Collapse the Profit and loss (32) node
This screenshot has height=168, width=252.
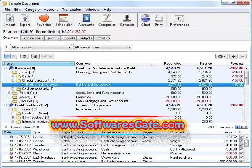click(x=6, y=105)
